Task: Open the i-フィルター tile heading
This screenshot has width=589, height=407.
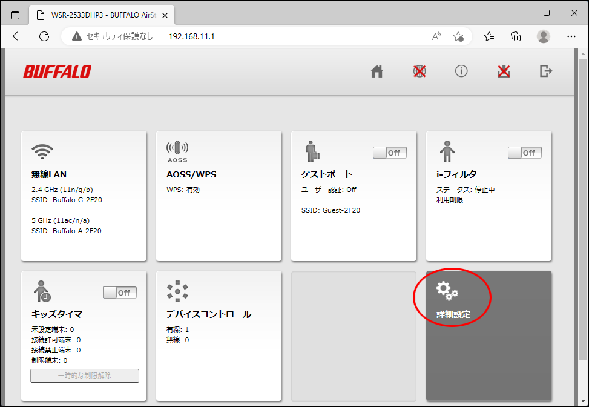Action: pos(461,174)
